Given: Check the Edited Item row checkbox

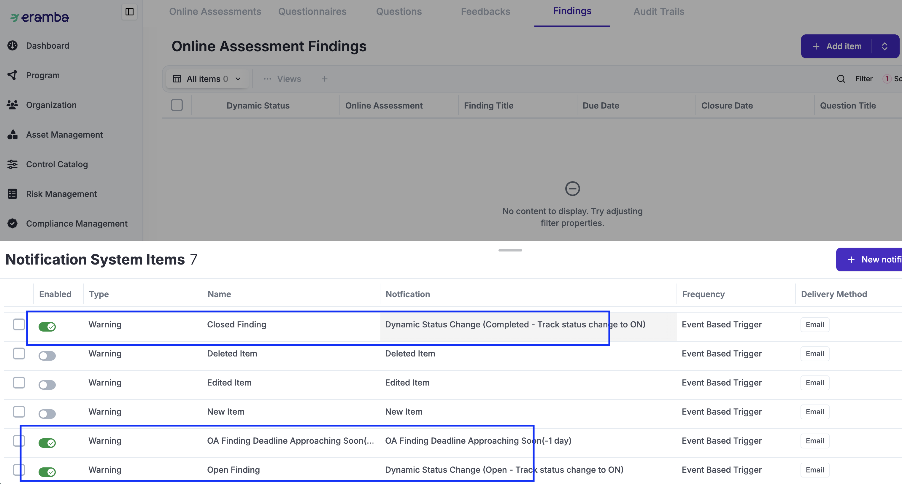Looking at the screenshot, I should [19, 383].
